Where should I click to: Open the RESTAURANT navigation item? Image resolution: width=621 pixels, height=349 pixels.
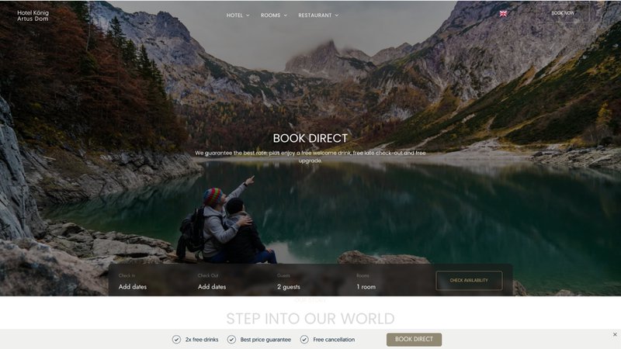(315, 16)
